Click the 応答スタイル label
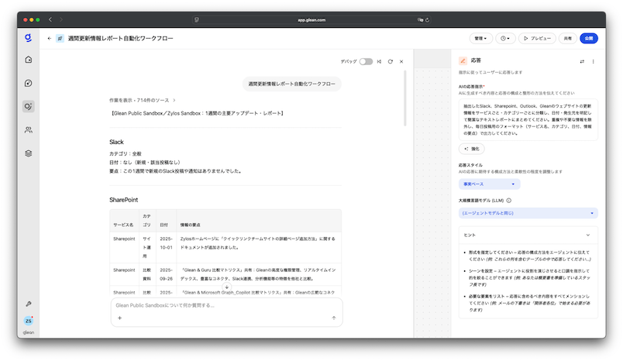Screen dimensions: 623x361 (x=470, y=165)
